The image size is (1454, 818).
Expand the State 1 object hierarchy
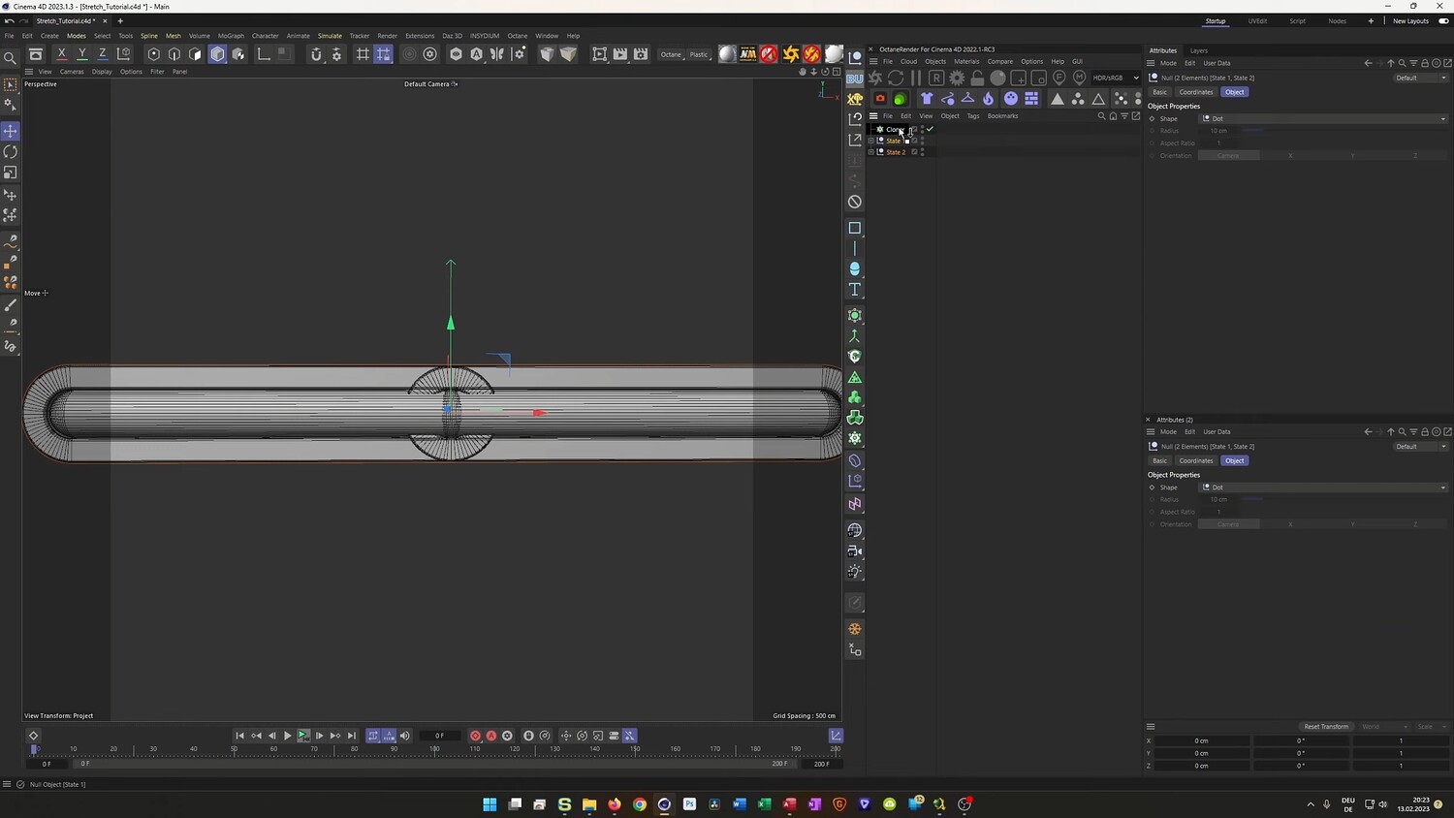click(x=870, y=141)
